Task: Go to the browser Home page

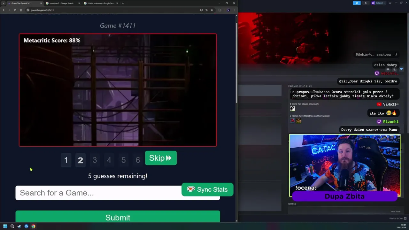Action: pos(21,10)
